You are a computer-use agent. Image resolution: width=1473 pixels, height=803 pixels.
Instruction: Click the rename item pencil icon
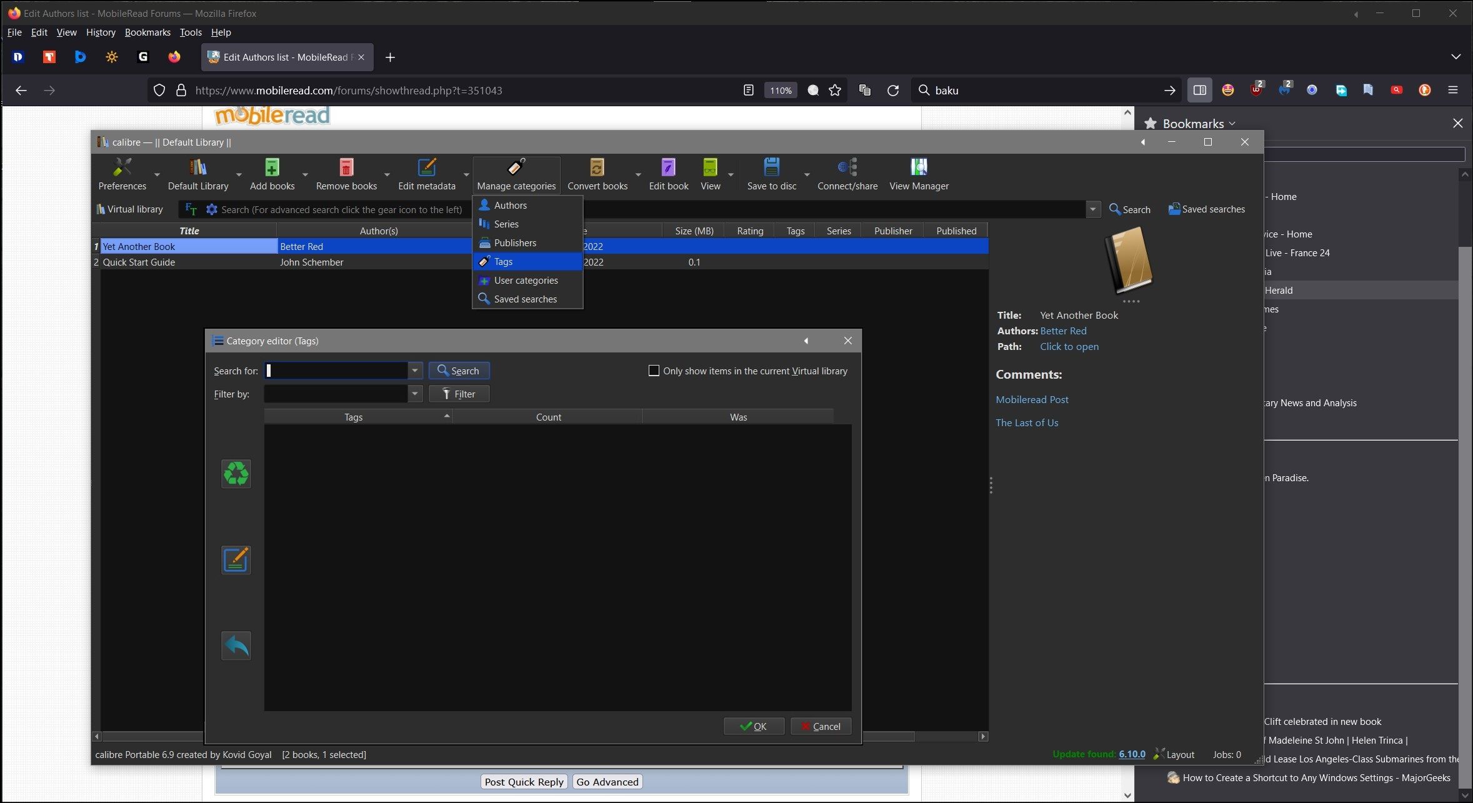pos(236,560)
